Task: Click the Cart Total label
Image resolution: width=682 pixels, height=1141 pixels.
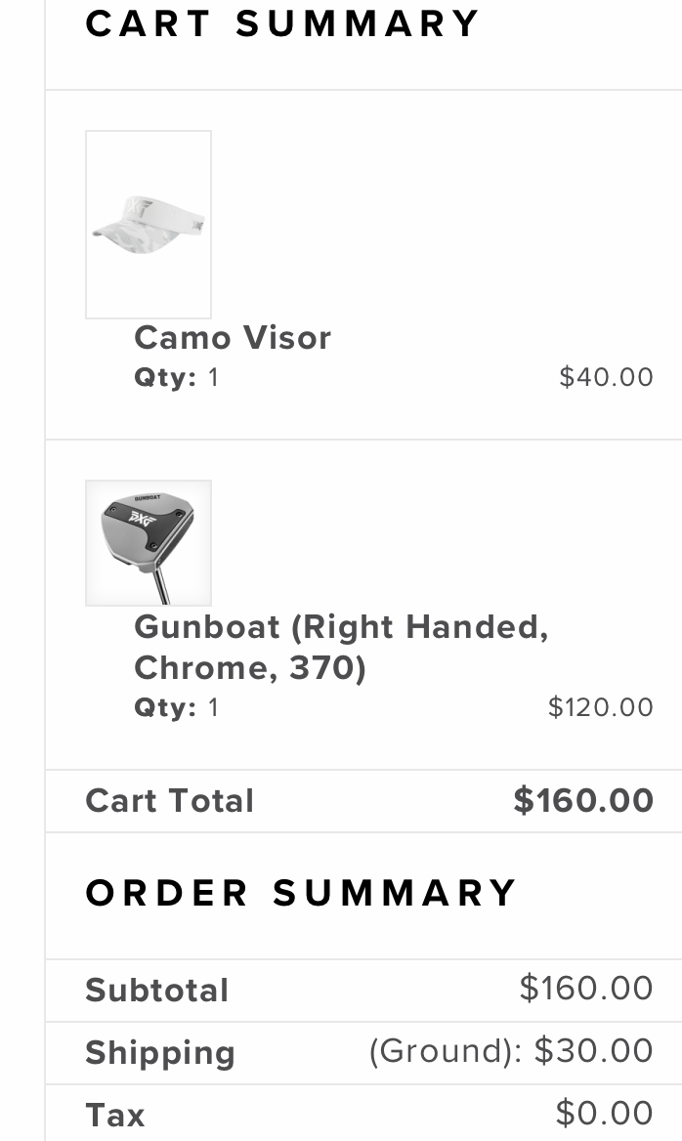Action: (x=170, y=801)
